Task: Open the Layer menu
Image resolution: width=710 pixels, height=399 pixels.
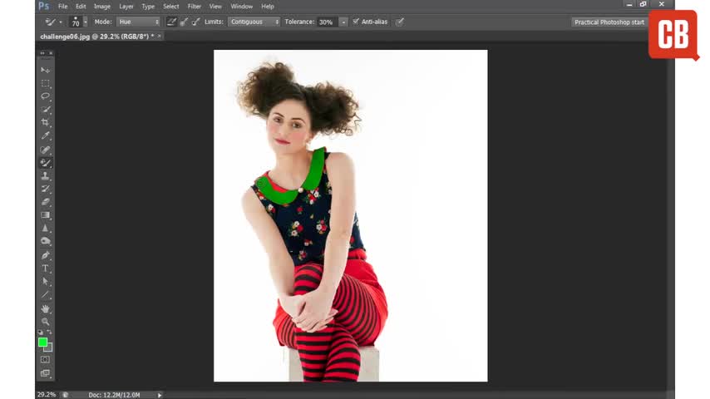Action: (126, 6)
